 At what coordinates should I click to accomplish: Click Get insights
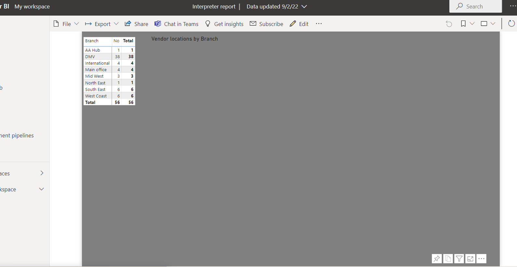224,24
